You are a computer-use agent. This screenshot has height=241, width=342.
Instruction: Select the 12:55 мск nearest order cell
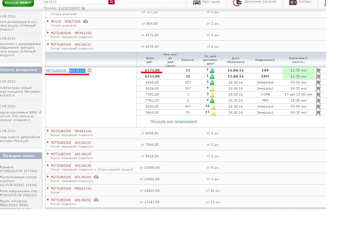click(x=299, y=70)
